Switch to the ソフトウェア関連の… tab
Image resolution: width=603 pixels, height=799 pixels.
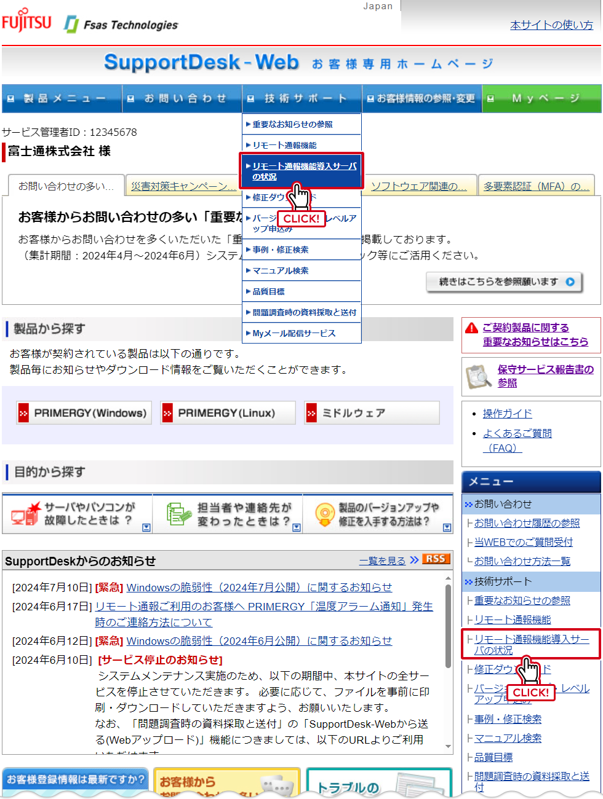click(418, 186)
